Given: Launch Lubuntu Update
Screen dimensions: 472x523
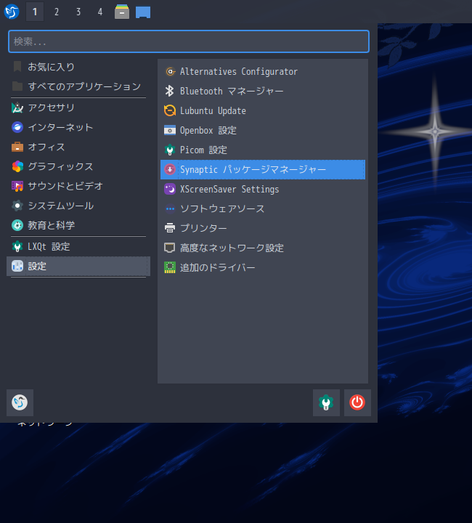Looking at the screenshot, I should coord(263,110).
